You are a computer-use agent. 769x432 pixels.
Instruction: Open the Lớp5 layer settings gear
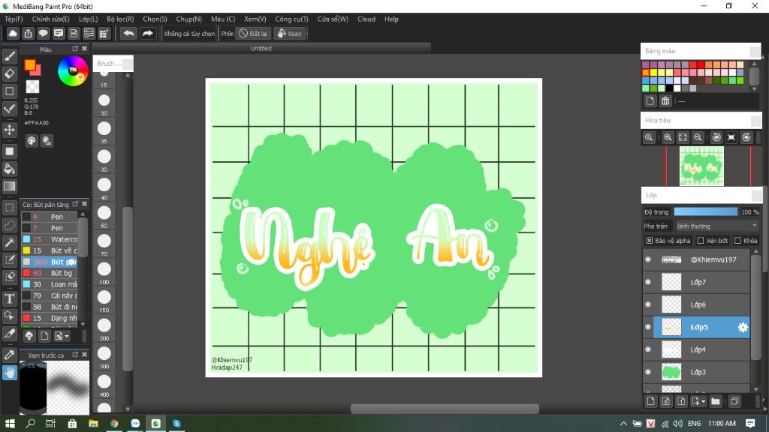click(x=743, y=327)
